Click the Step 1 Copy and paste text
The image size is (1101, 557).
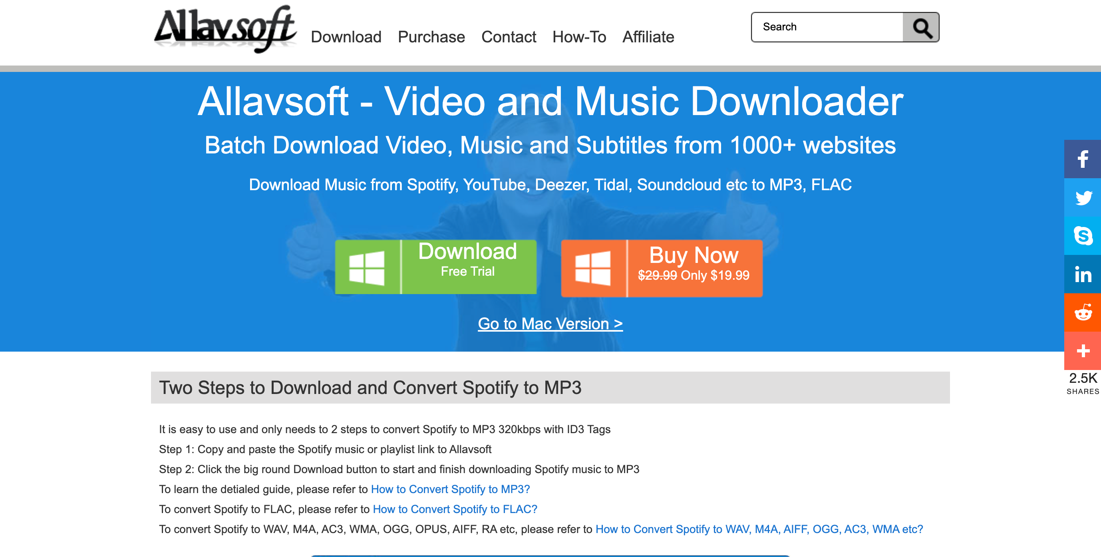(x=325, y=449)
